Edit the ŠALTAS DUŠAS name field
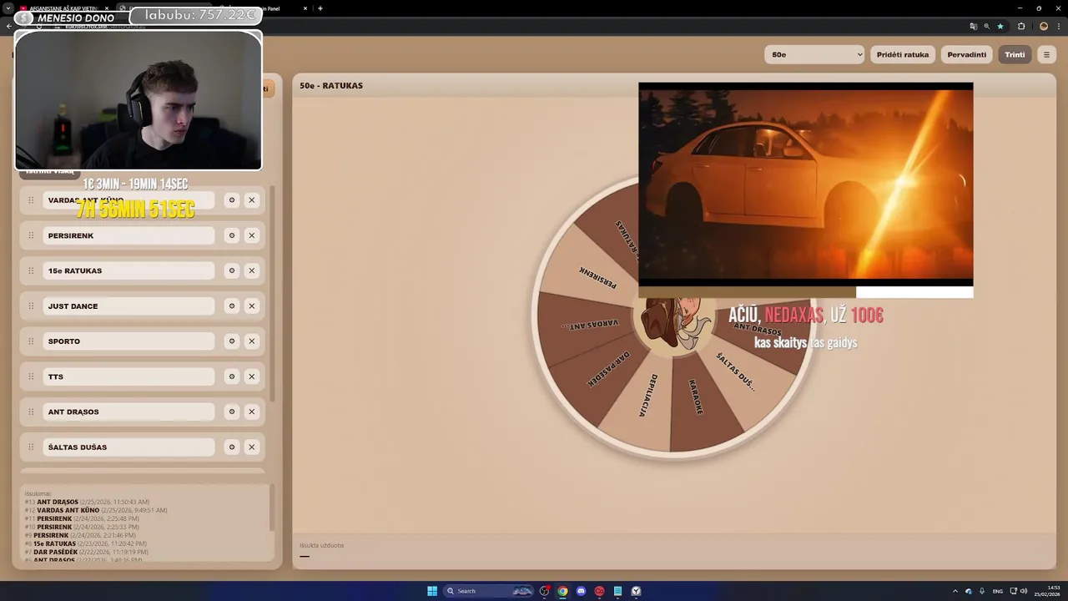 [128, 447]
